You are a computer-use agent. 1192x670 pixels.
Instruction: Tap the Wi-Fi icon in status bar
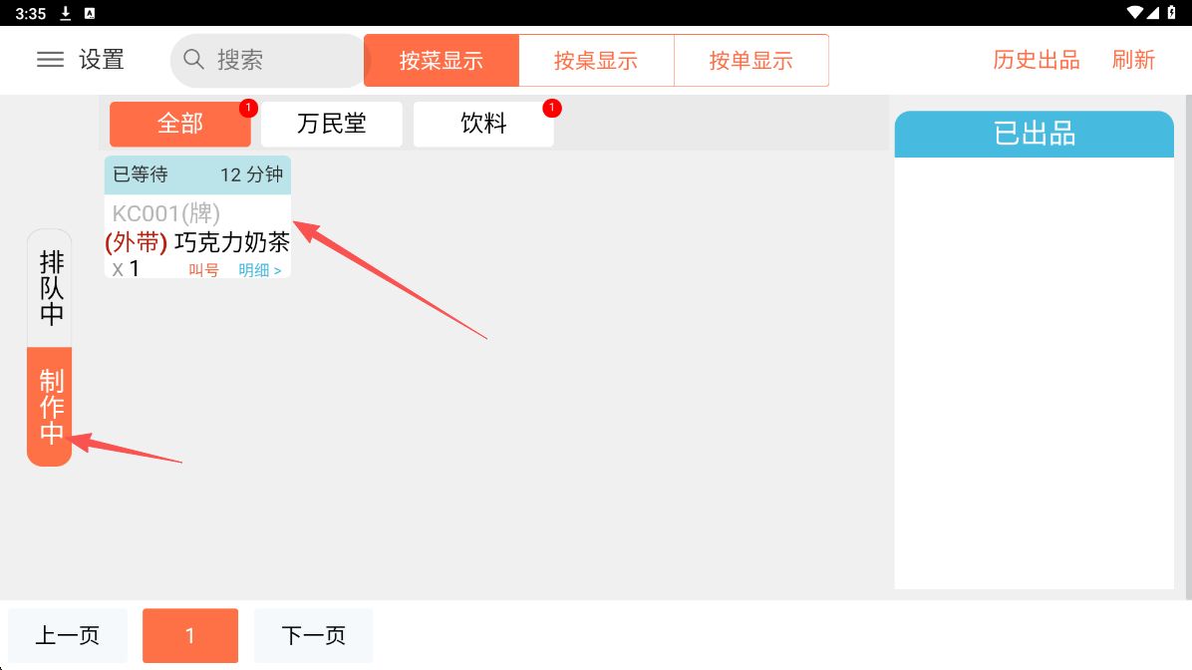1135,13
